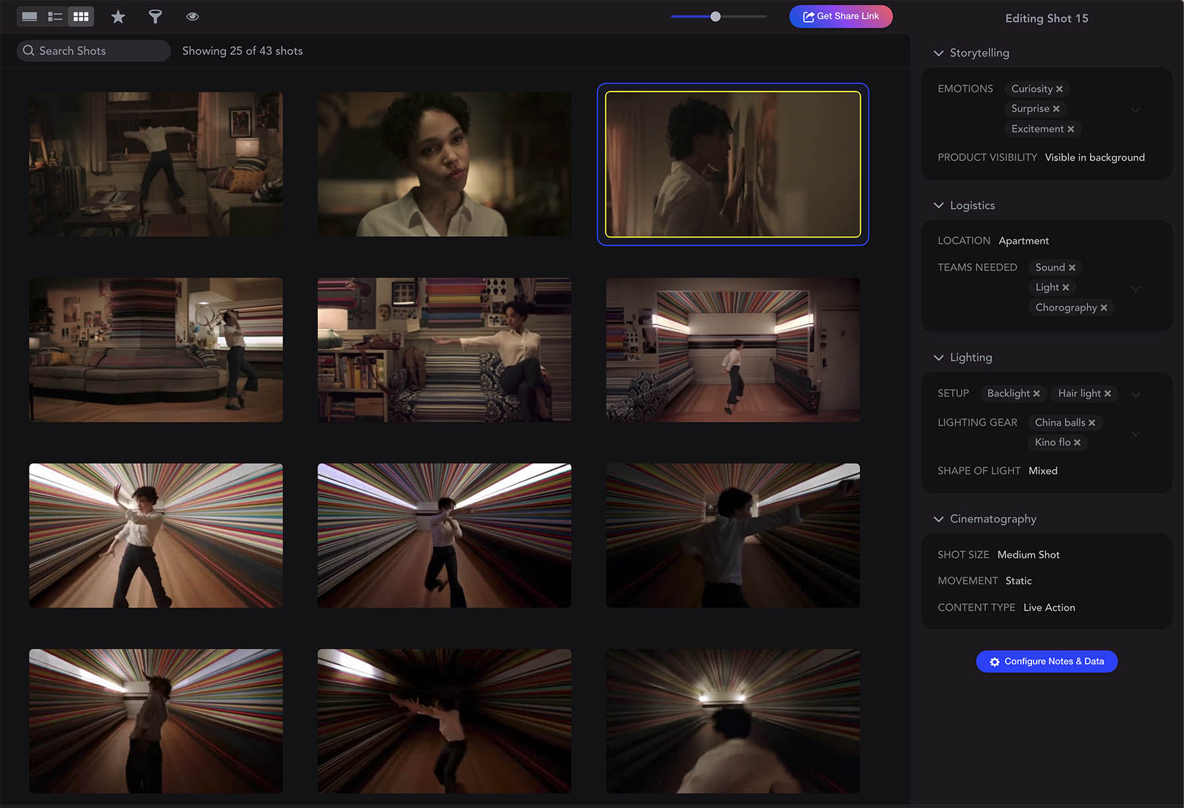This screenshot has height=808, width=1184.
Task: Click the Configure Notes & Data button
Action: (1046, 661)
